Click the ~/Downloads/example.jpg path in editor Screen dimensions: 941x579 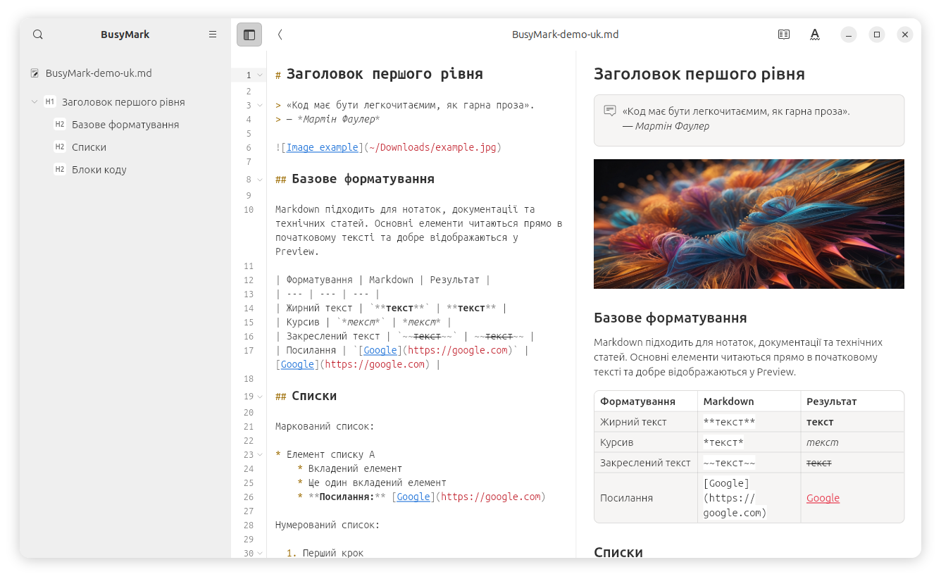432,148
